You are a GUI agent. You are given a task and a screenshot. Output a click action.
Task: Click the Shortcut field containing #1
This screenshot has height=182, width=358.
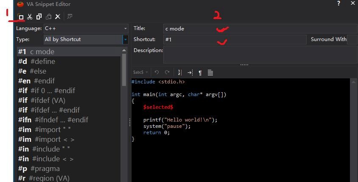click(235, 40)
